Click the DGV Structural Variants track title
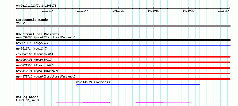Screen dimensions: 238x106 (37, 34)
